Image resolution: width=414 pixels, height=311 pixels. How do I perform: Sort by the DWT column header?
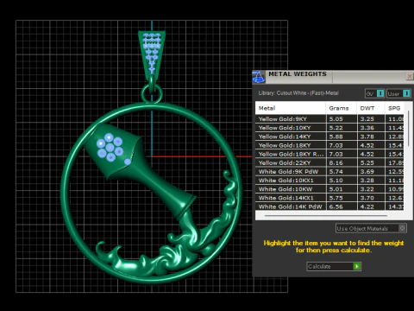pyautogui.click(x=371, y=108)
